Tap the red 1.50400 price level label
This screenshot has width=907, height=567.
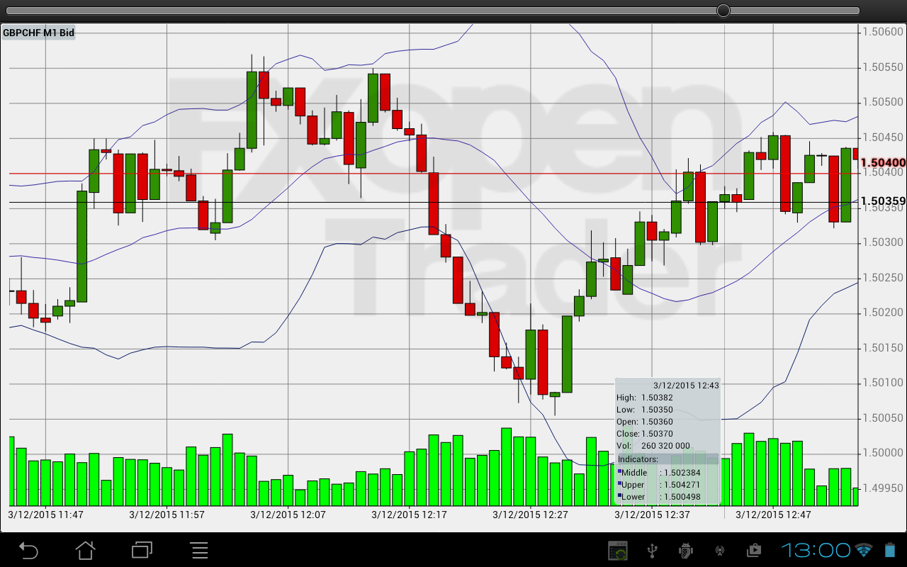pyautogui.click(x=883, y=162)
